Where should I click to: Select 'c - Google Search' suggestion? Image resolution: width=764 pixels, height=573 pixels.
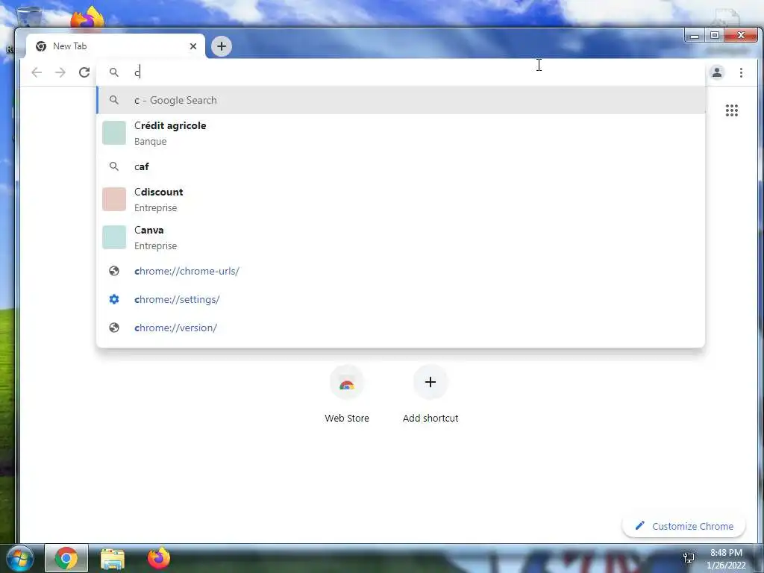pyautogui.click(x=401, y=100)
